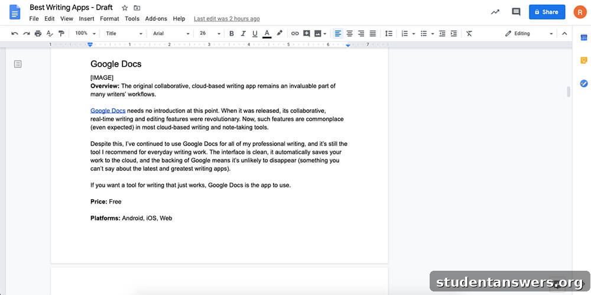Set left text alignment

pyautogui.click(x=338, y=34)
